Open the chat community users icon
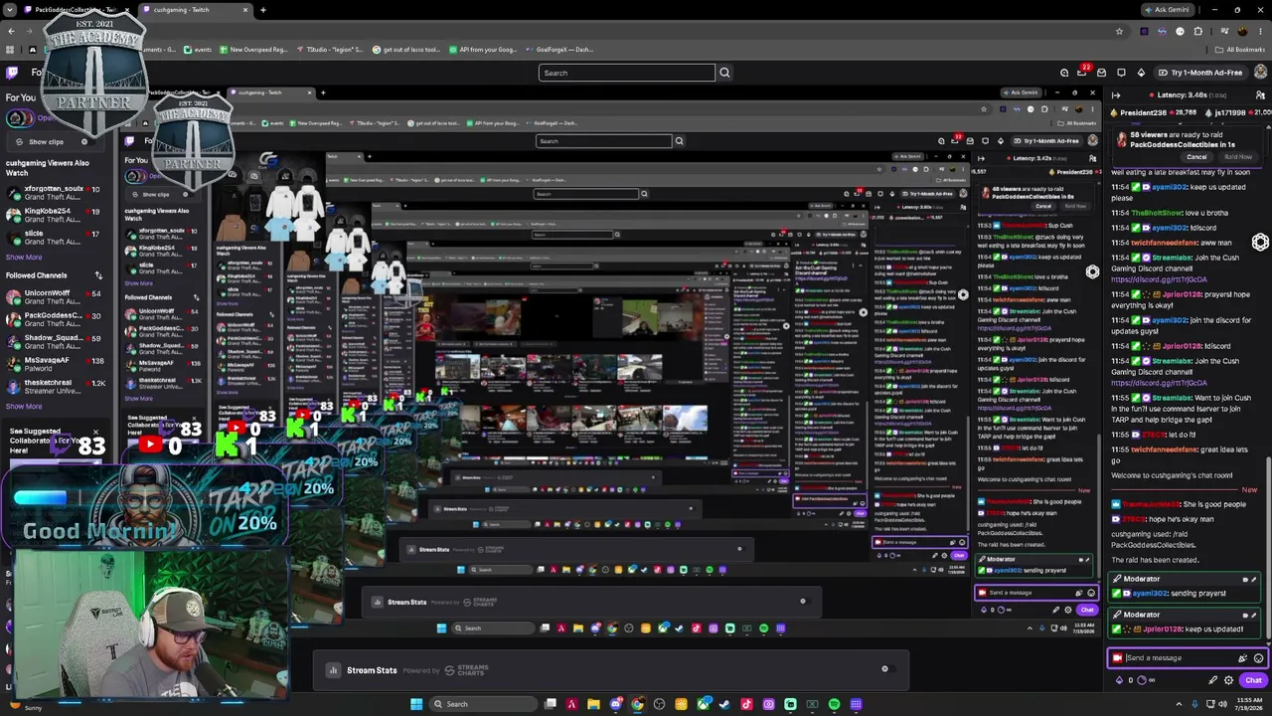 click(1261, 95)
